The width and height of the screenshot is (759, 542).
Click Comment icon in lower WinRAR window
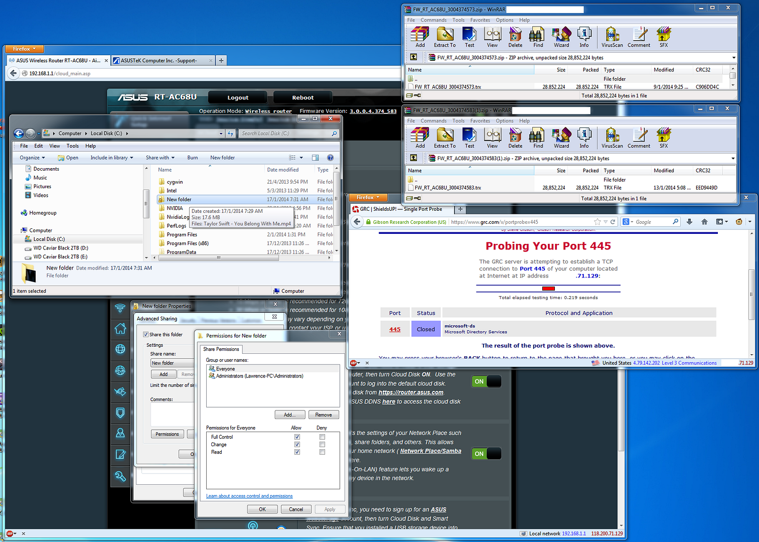[639, 137]
